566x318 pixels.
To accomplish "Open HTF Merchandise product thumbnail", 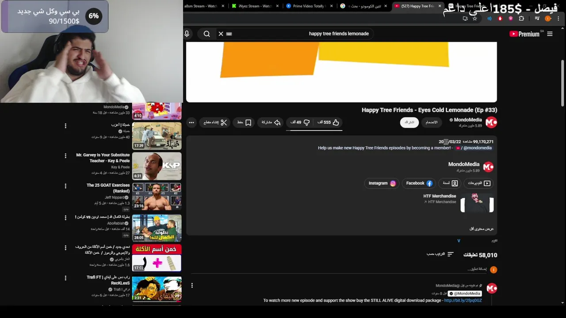I will 477,203.
